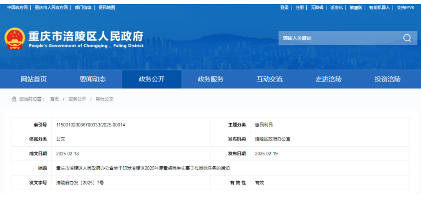421x203 pixels.
Task: Expand the 部门街镇 top link
Action: 83,7
